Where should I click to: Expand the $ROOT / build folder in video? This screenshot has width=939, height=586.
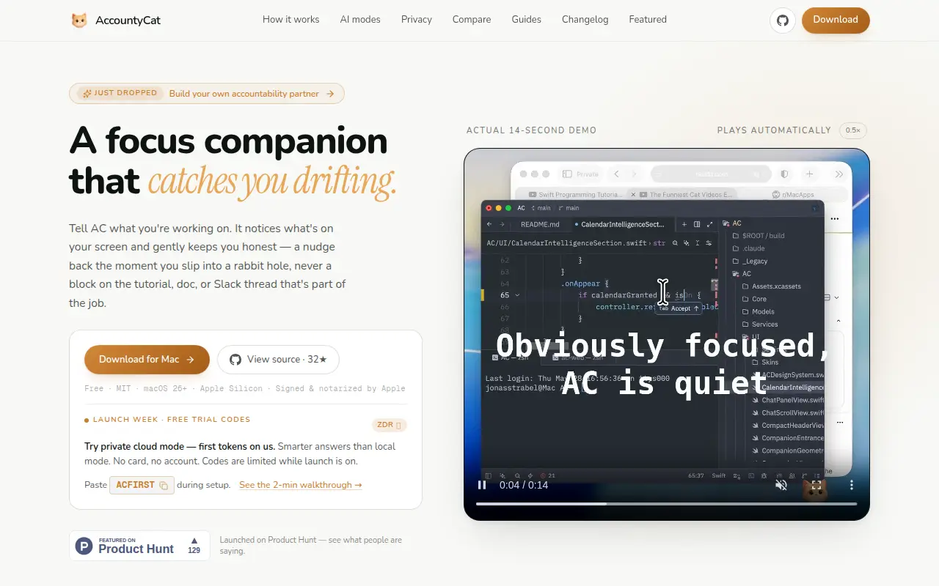pos(759,236)
